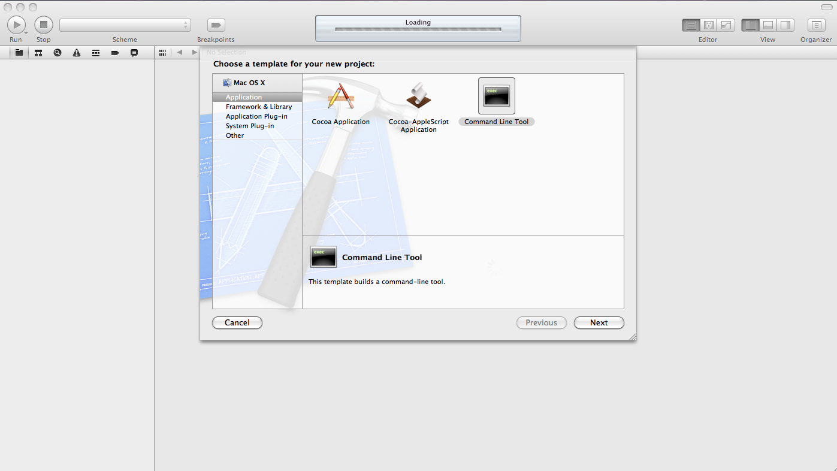The image size is (837, 471).
Task: Show the issue navigator warning icon
Action: click(77, 53)
